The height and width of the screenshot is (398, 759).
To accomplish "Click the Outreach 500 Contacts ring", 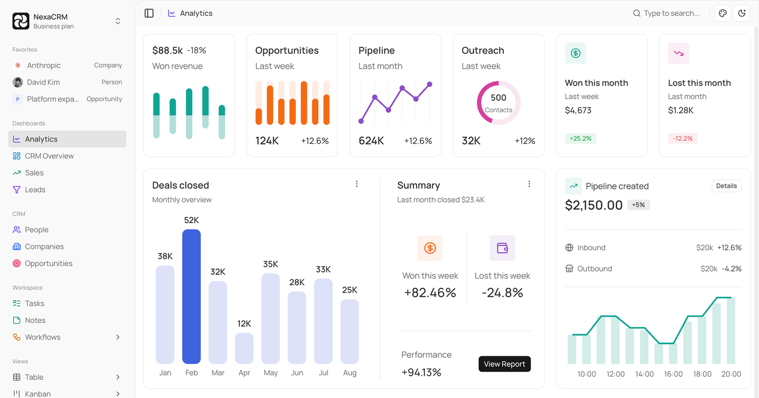I will point(499,103).
